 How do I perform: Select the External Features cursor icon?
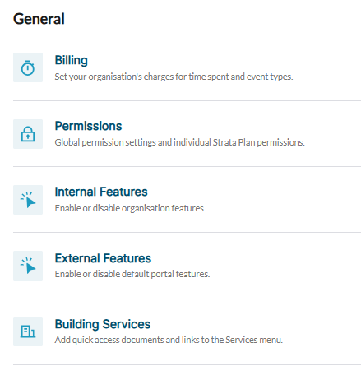point(28,266)
